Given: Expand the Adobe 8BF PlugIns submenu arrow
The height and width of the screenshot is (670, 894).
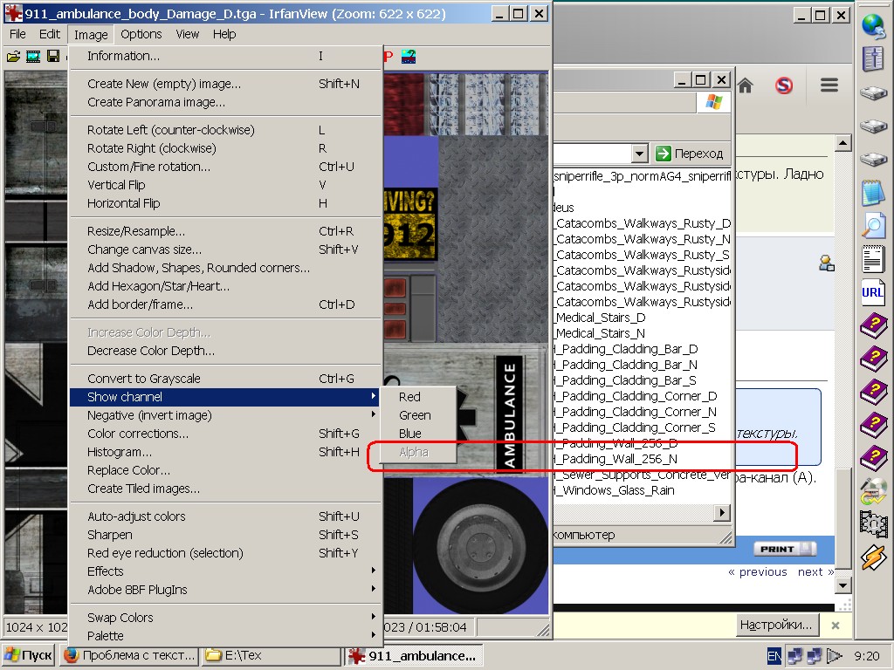Looking at the screenshot, I should (x=374, y=589).
